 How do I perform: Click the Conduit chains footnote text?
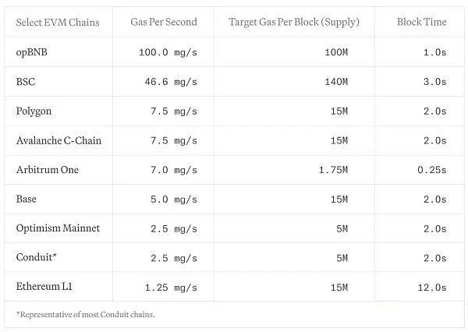86,314
